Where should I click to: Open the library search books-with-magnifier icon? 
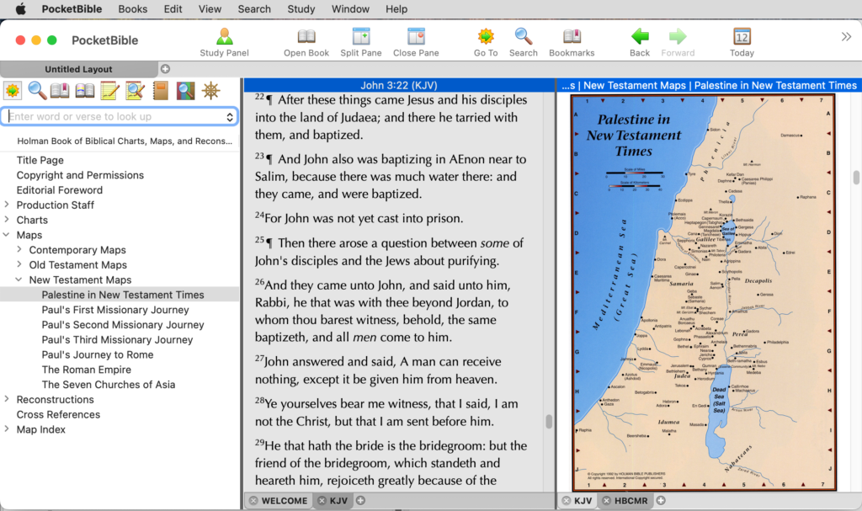[x=186, y=90]
